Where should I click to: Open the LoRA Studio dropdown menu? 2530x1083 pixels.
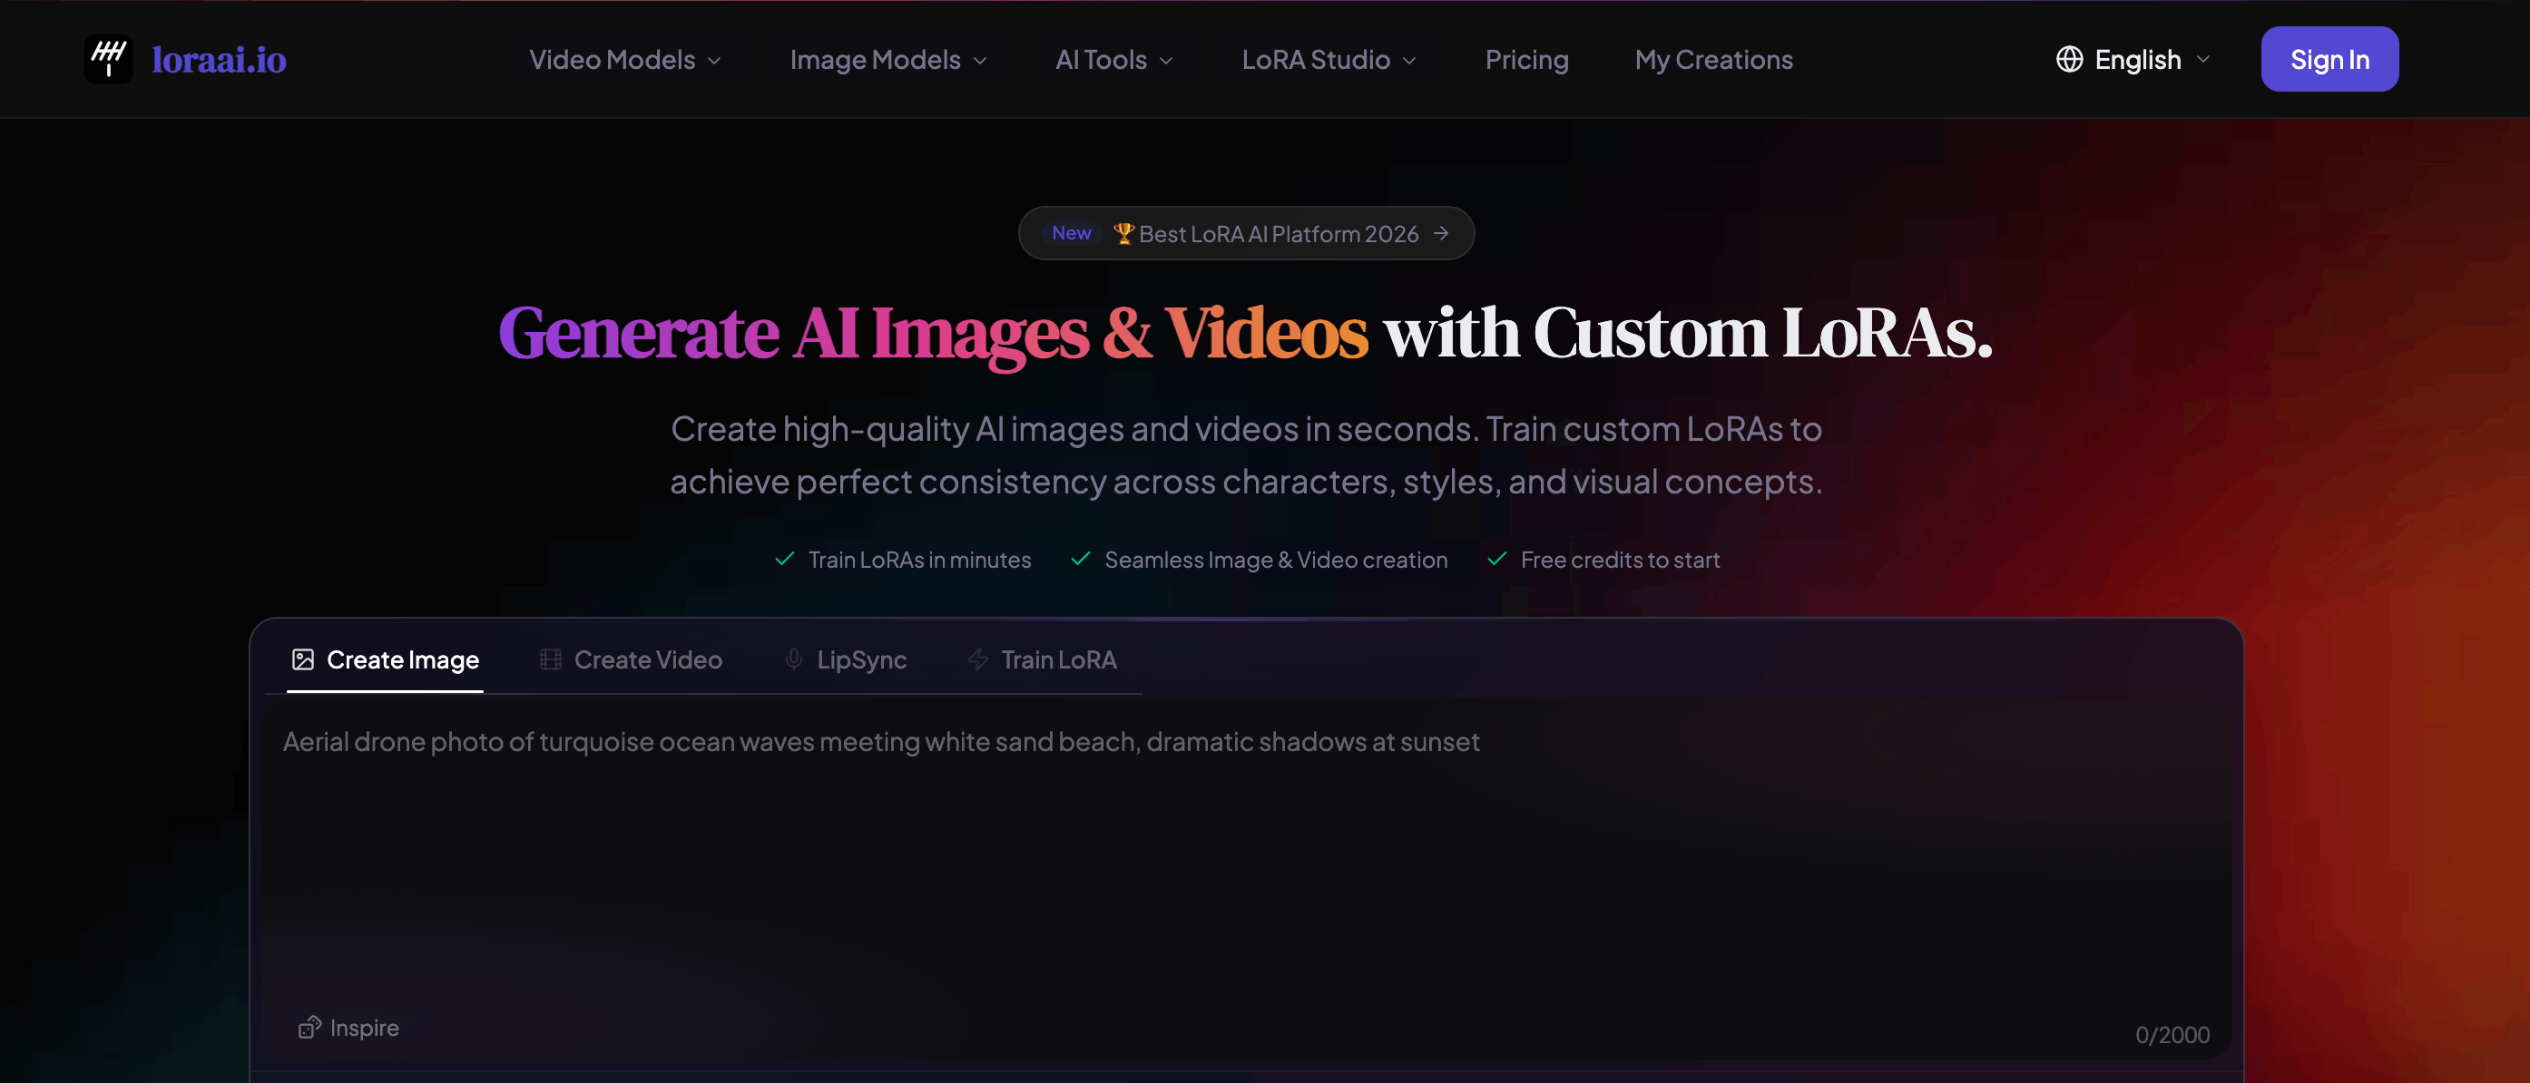click(1329, 60)
